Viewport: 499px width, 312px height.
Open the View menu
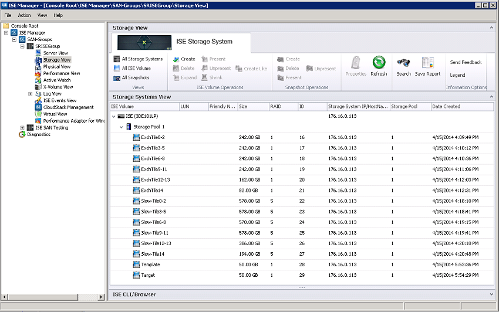[42, 15]
